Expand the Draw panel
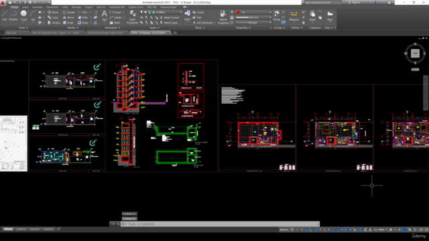The image size is (429, 241). (x=23, y=28)
